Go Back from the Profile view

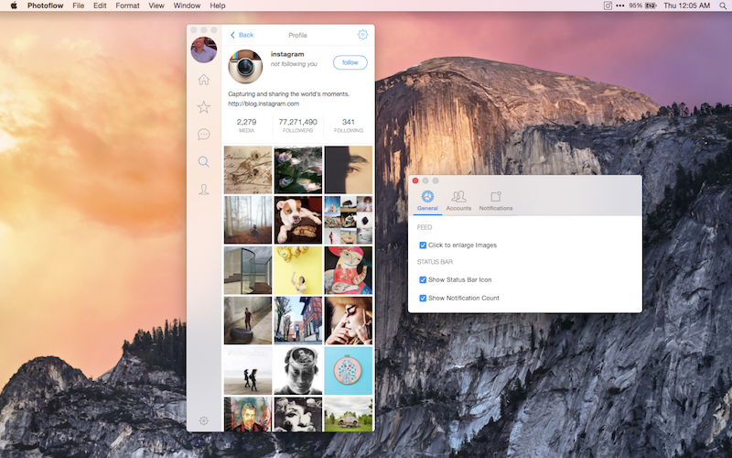point(242,35)
